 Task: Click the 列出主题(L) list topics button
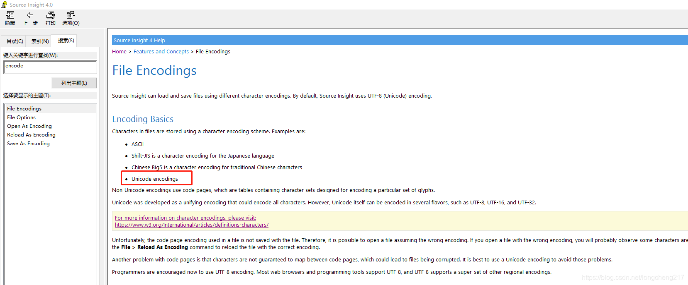point(74,83)
